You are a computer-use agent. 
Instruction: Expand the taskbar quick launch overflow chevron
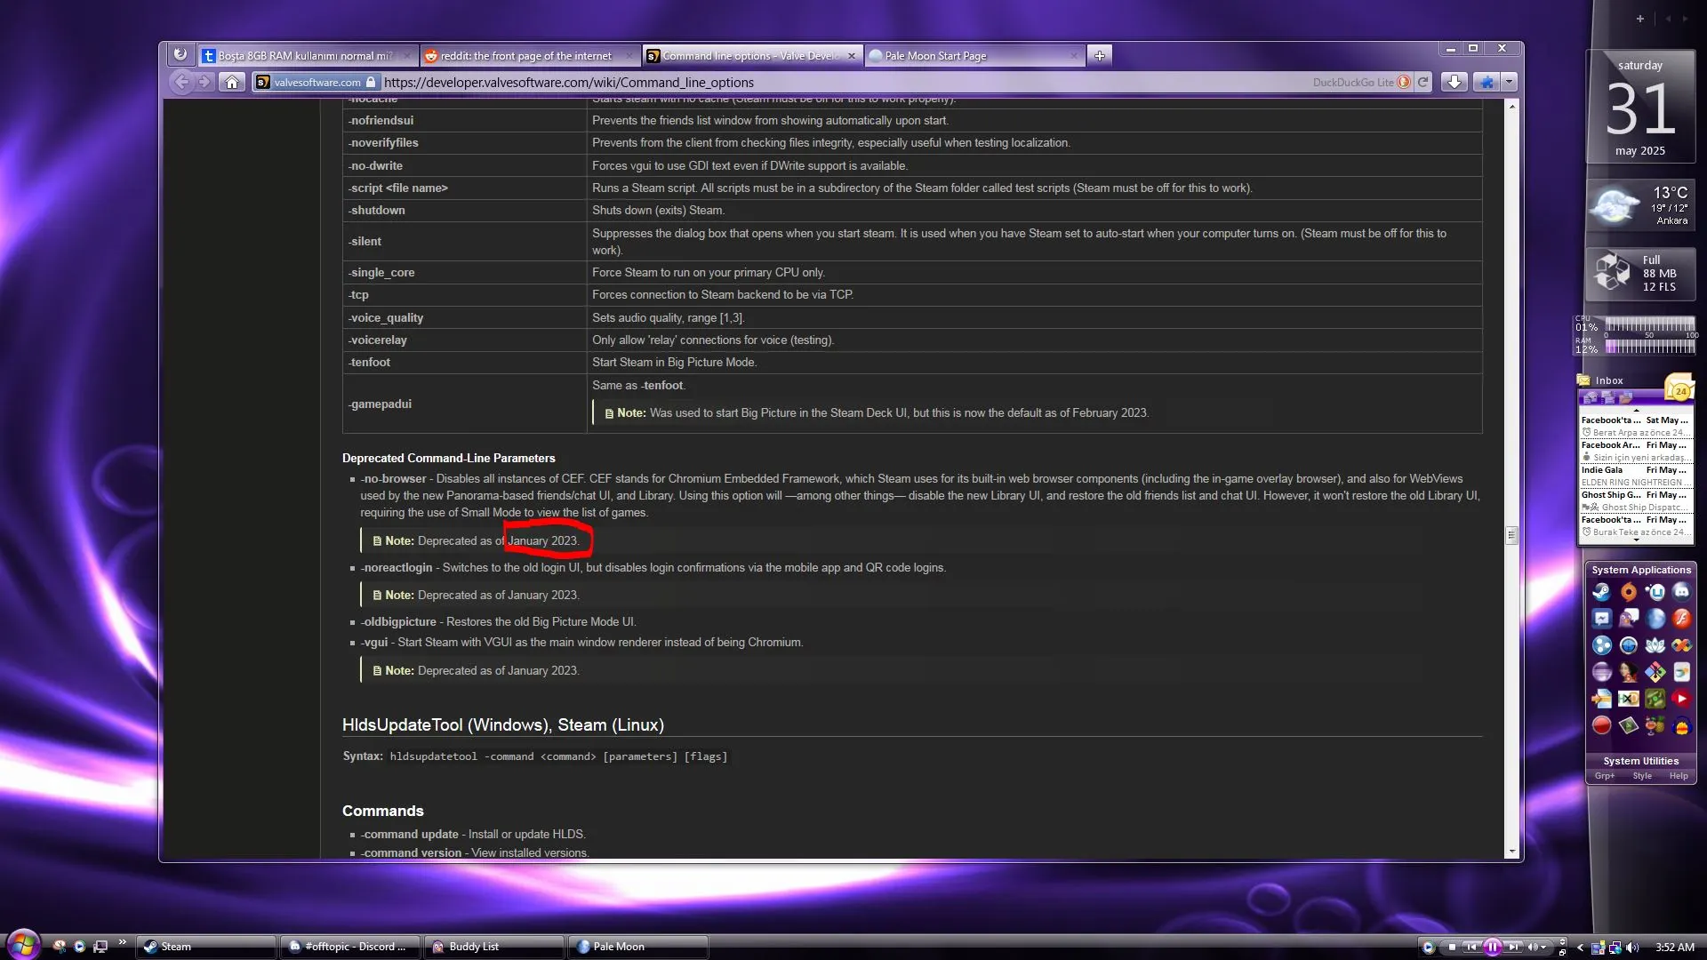(x=122, y=942)
